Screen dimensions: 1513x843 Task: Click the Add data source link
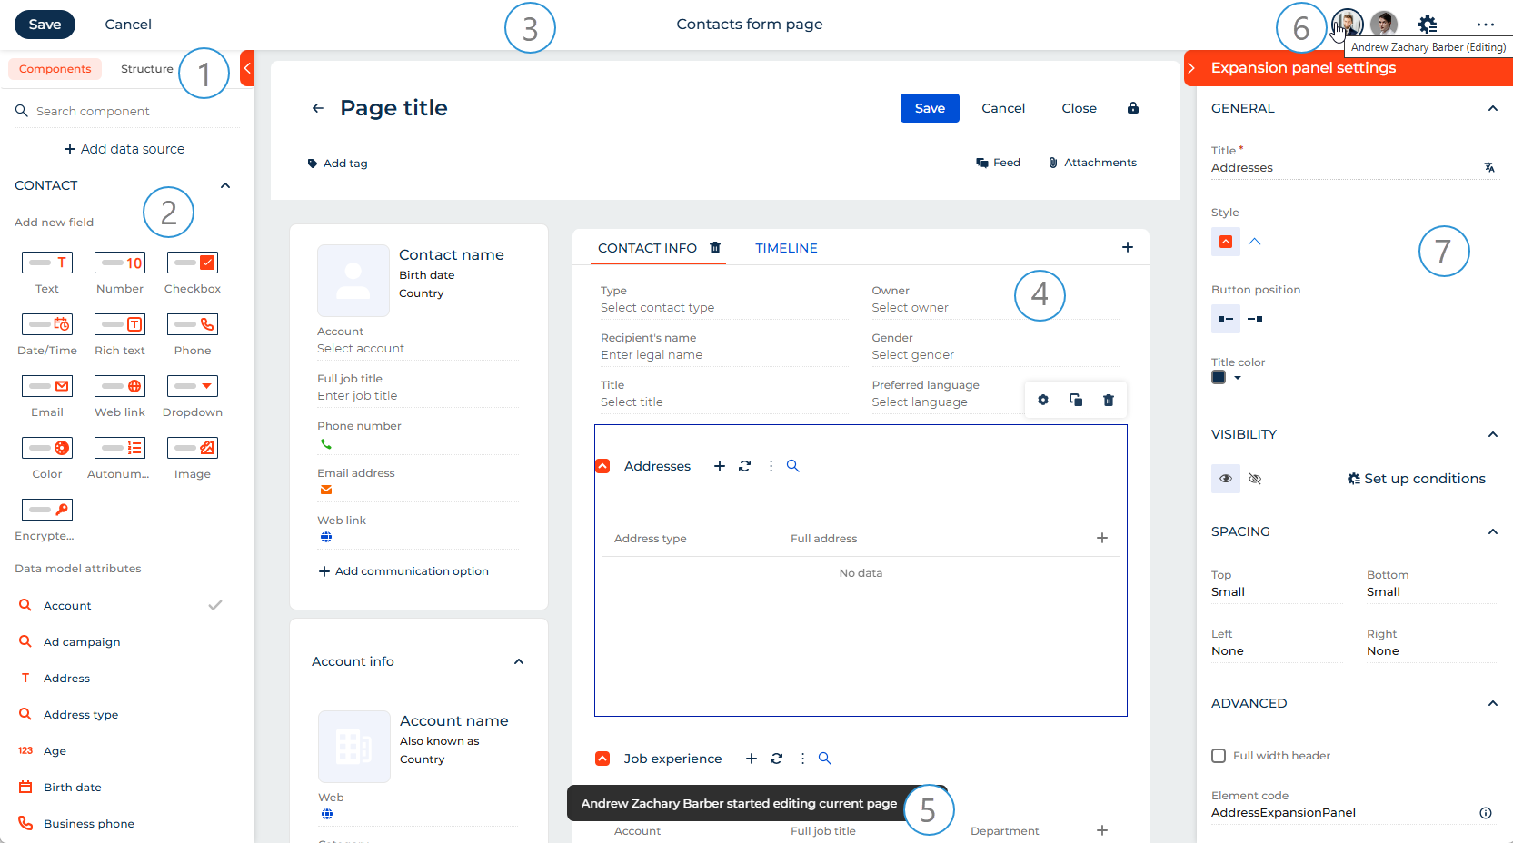point(124,148)
